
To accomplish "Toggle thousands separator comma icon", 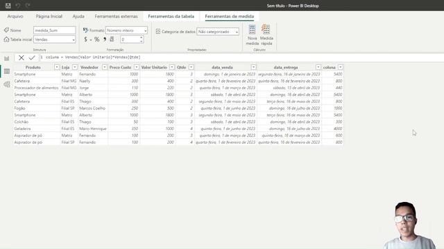I will tap(105, 39).
